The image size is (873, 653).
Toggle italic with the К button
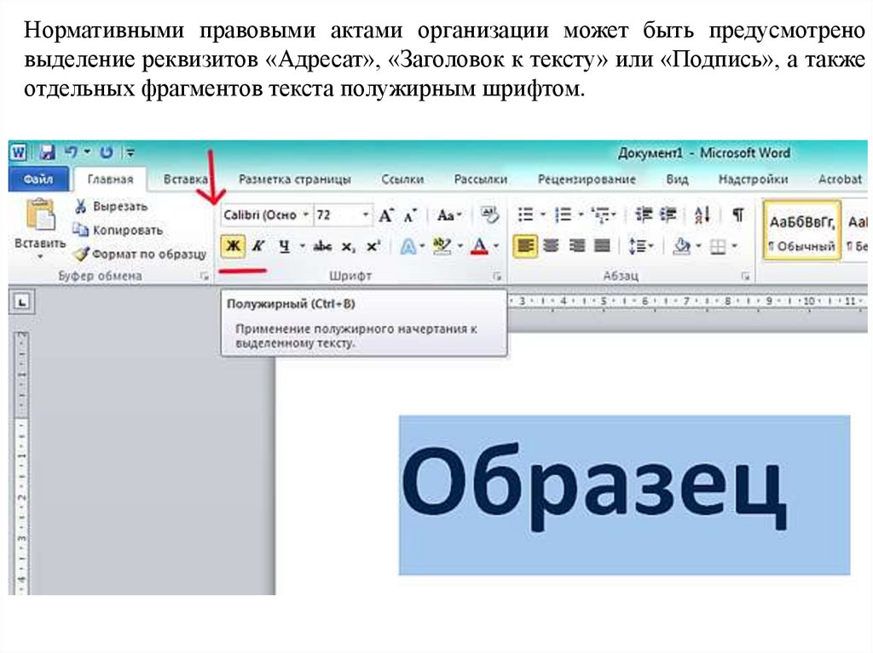coord(258,246)
